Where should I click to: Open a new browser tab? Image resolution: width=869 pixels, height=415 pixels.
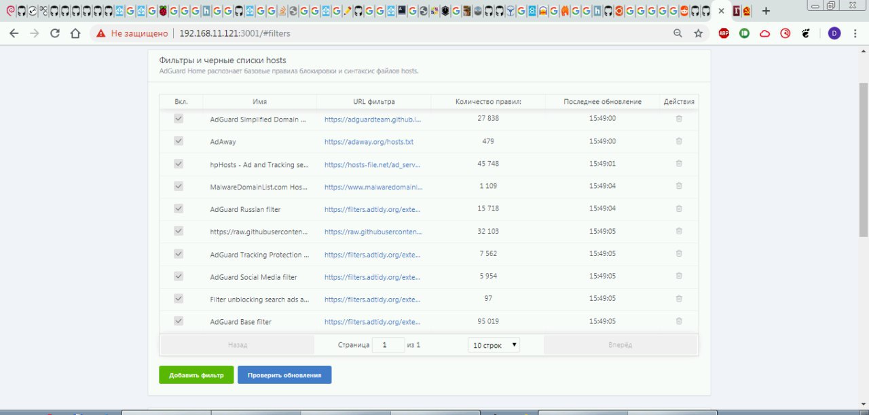pos(766,11)
